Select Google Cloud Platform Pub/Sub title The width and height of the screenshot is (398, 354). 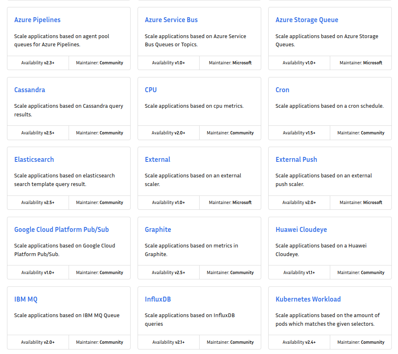[x=62, y=230]
